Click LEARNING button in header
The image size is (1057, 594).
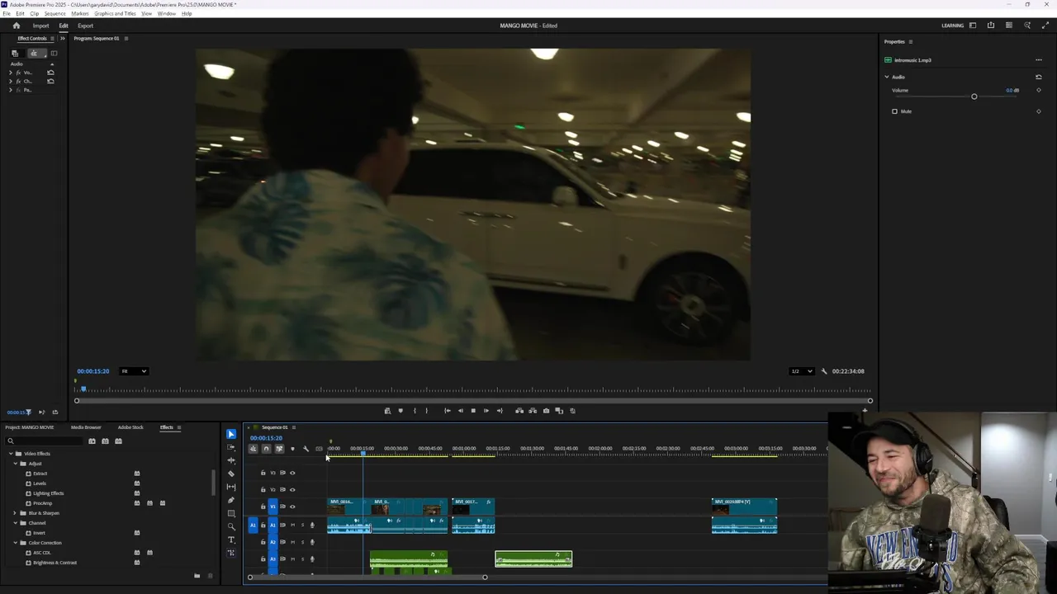point(952,26)
